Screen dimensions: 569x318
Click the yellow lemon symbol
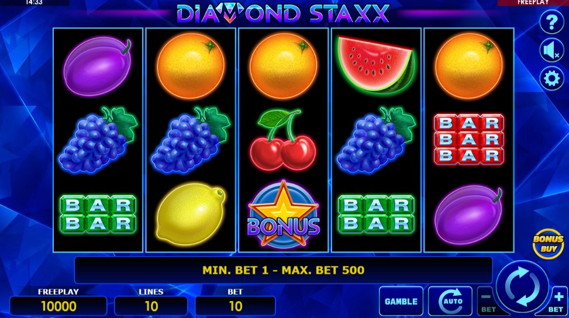click(x=191, y=215)
